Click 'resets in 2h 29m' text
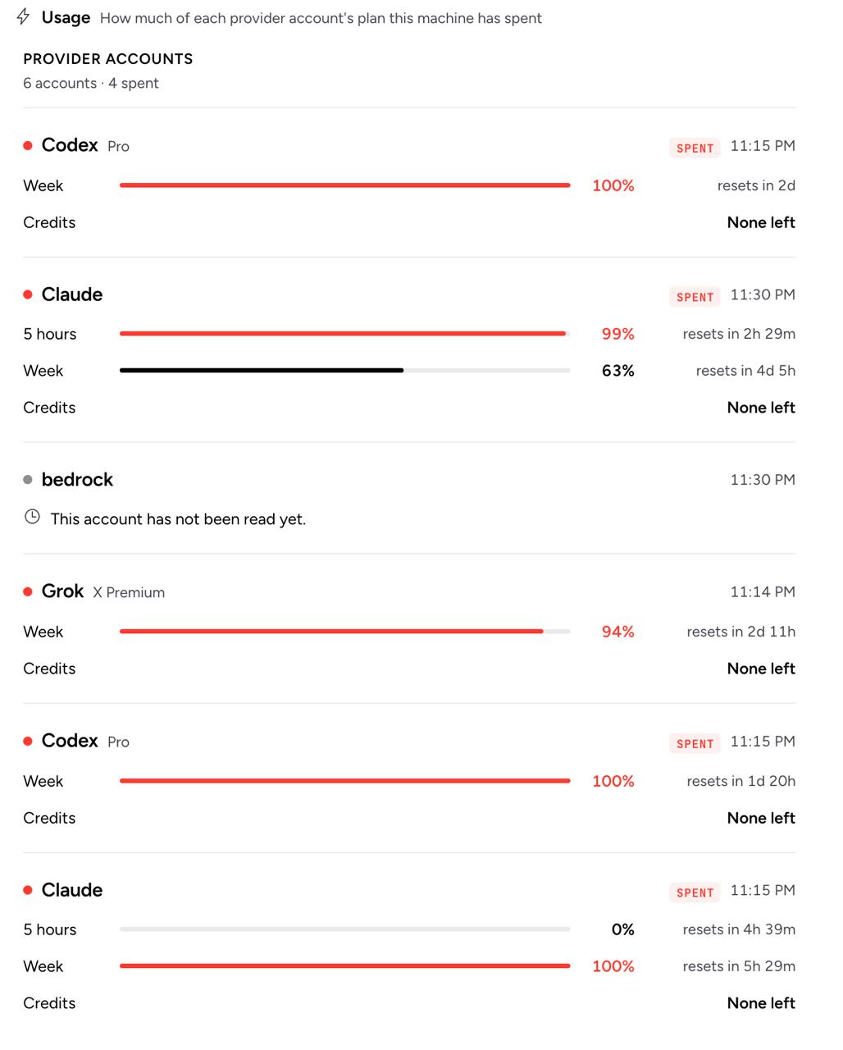The width and height of the screenshot is (843, 1050). coord(739,334)
